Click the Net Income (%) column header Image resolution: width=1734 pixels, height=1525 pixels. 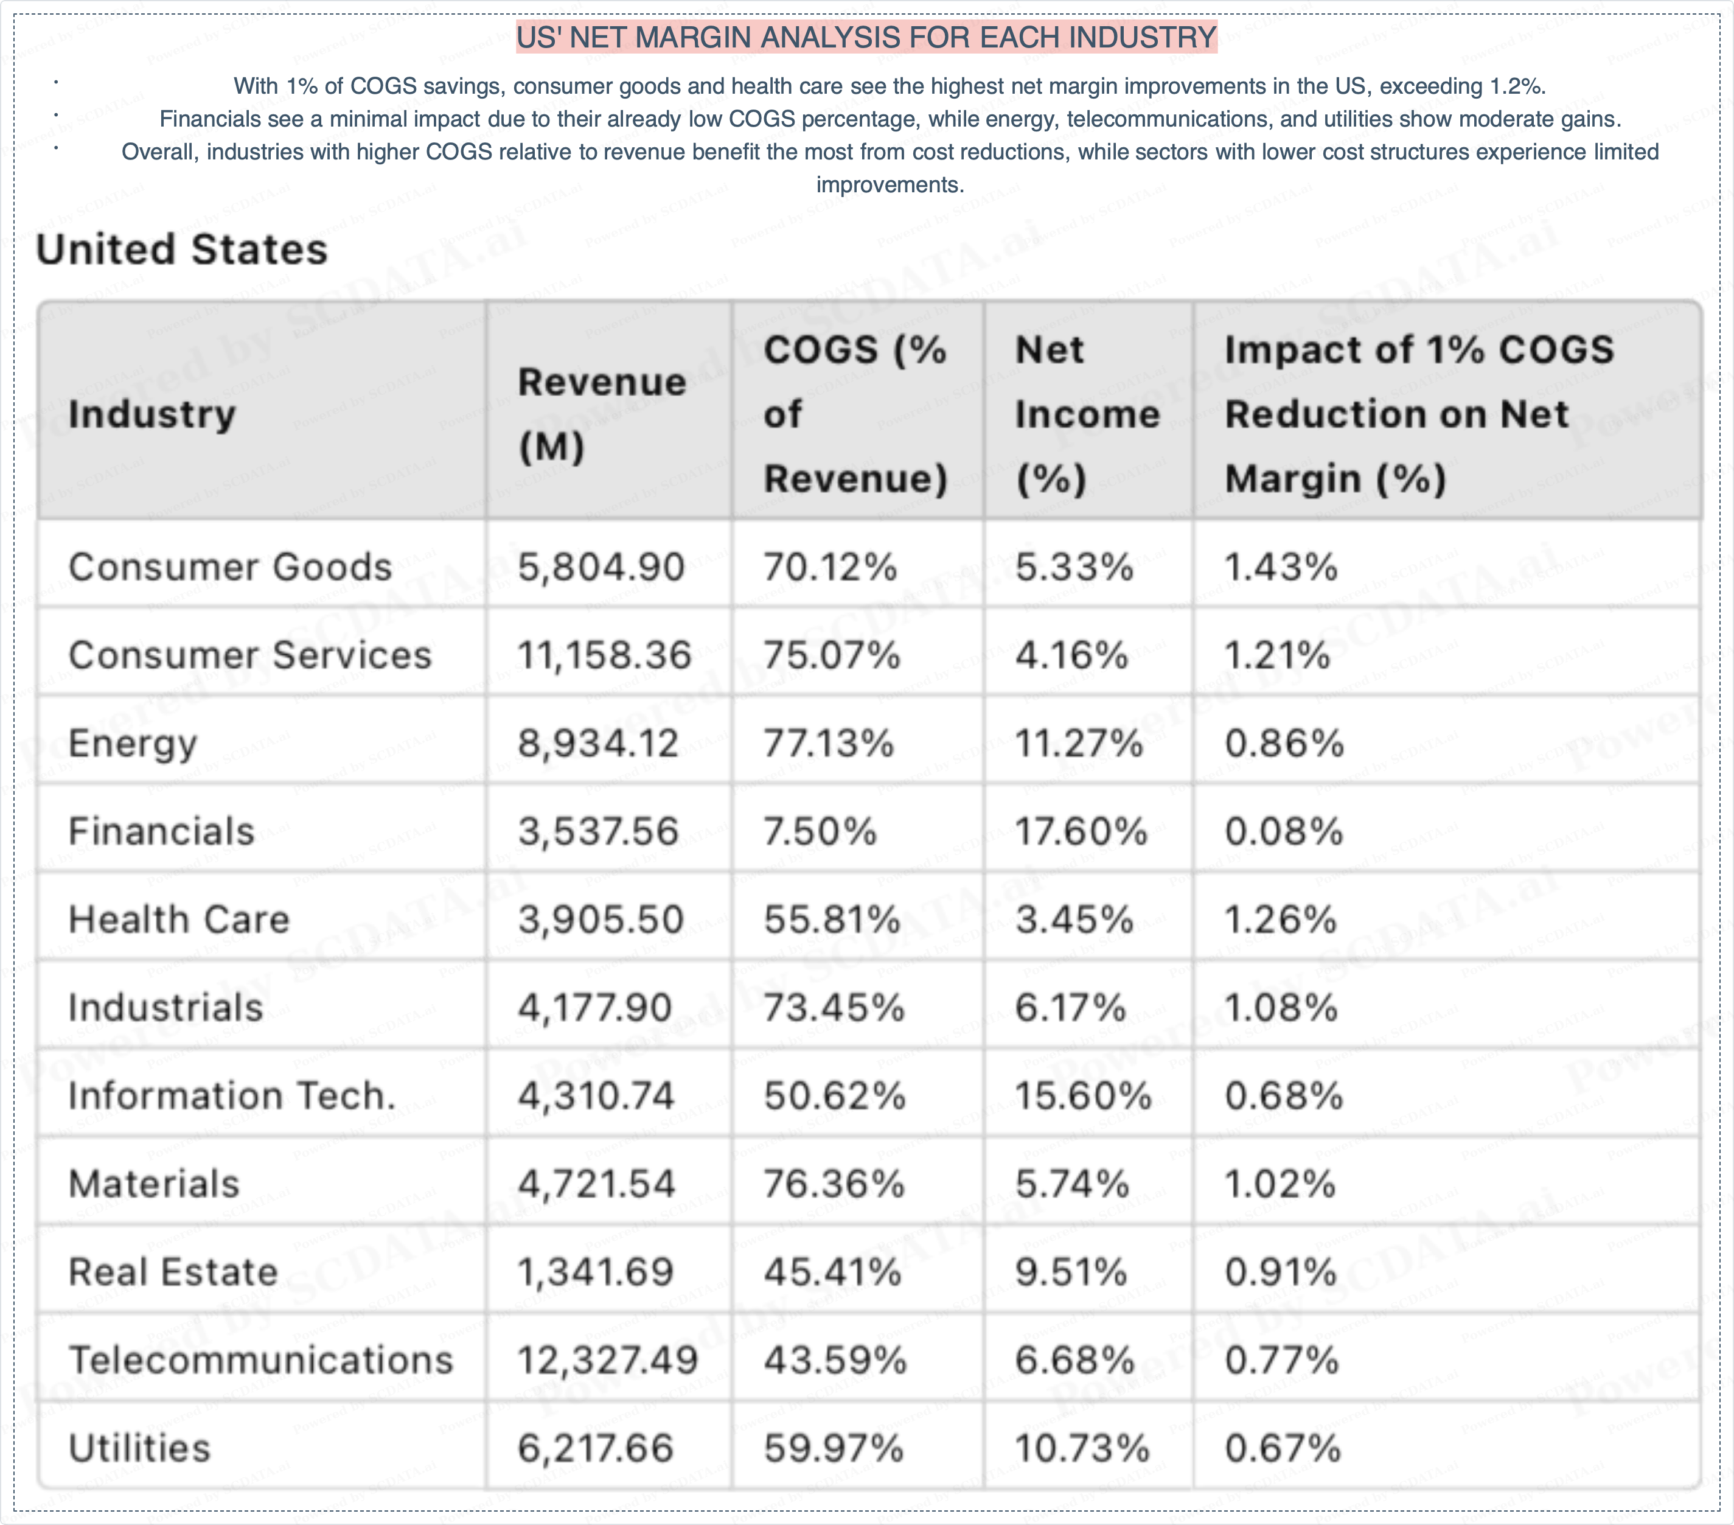pyautogui.click(x=1087, y=414)
